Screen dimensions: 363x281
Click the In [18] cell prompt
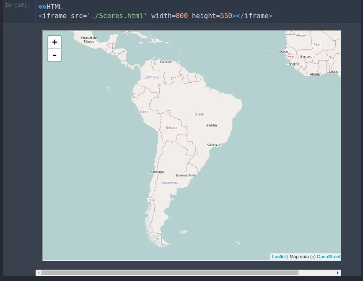pos(18,5)
